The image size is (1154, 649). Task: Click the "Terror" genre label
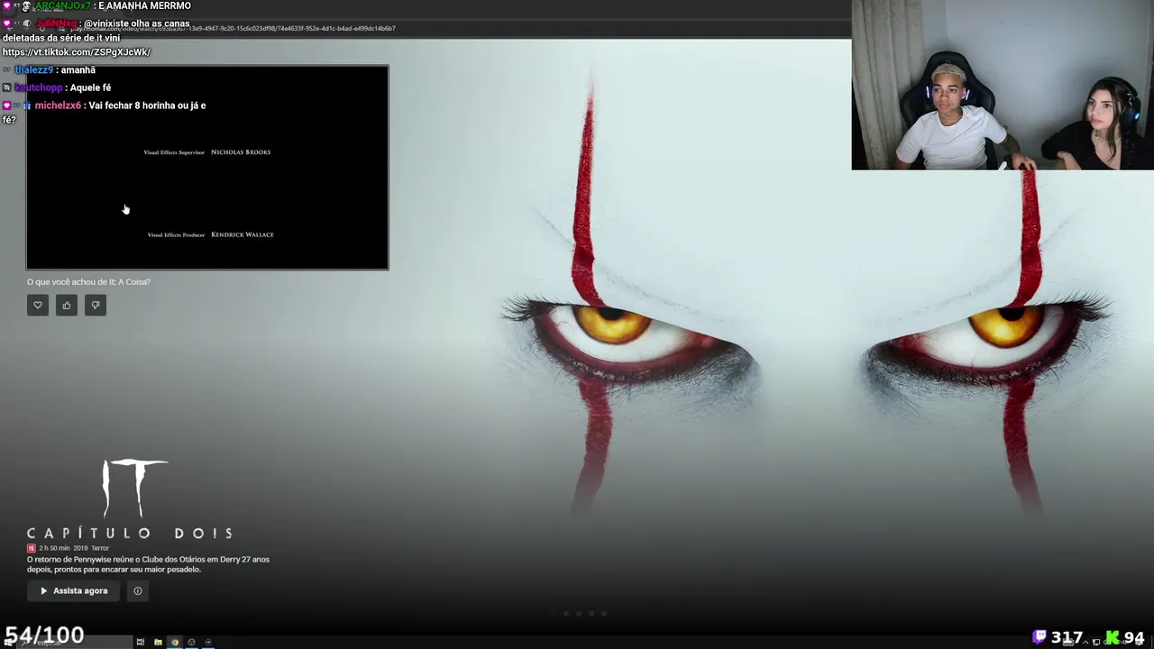[100, 548]
